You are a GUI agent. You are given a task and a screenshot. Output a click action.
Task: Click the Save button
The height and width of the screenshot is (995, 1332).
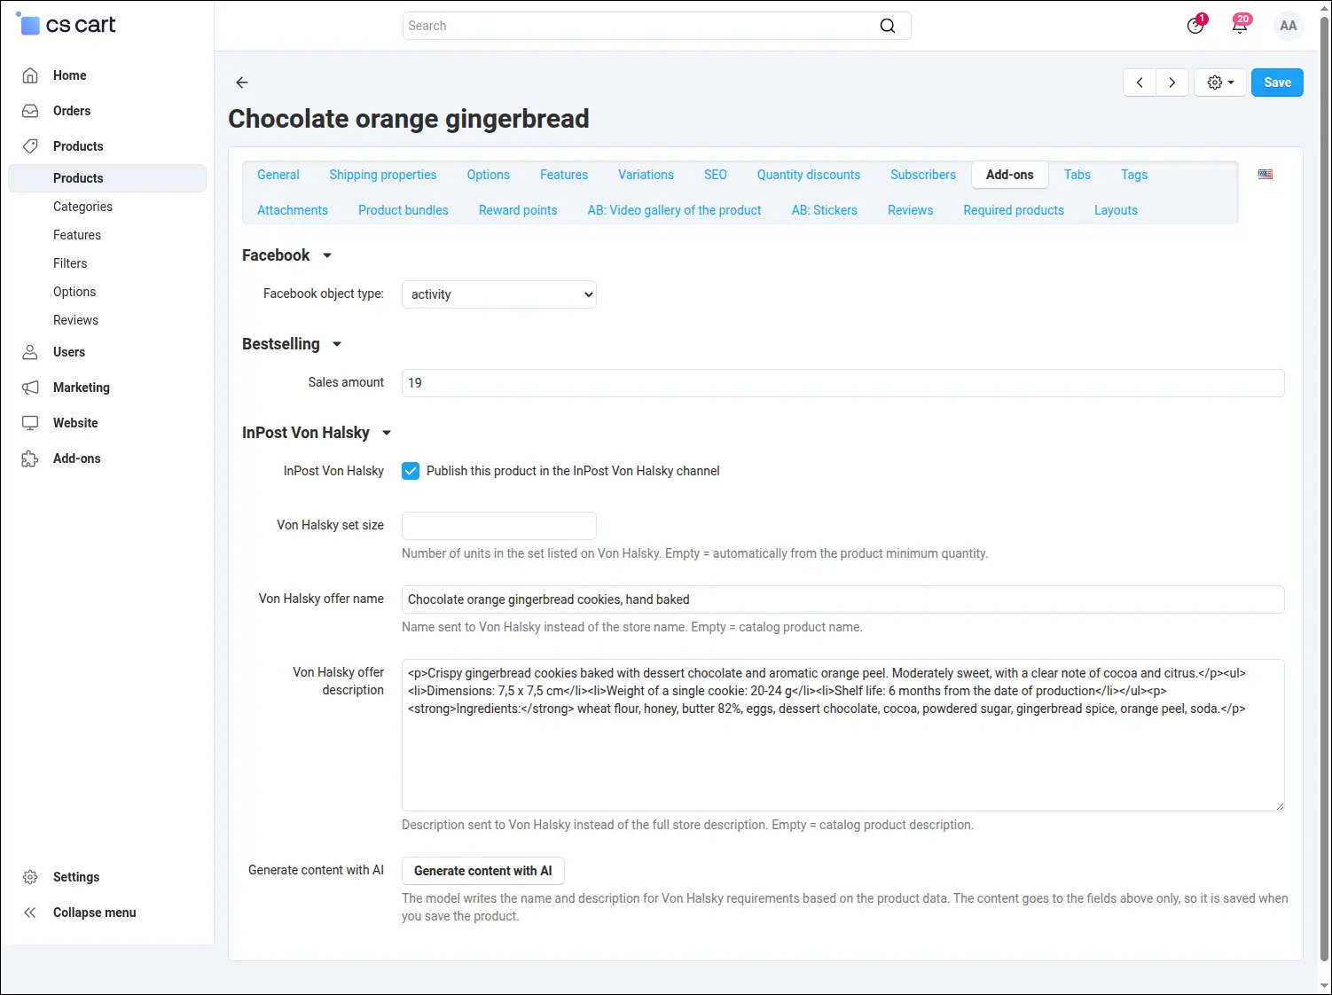pos(1277,82)
